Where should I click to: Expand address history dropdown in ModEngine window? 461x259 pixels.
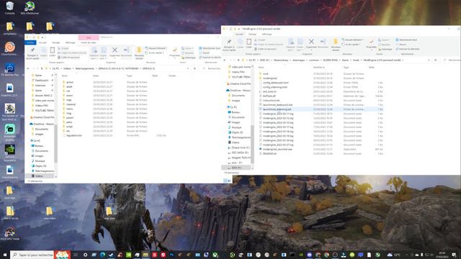pos(429,60)
